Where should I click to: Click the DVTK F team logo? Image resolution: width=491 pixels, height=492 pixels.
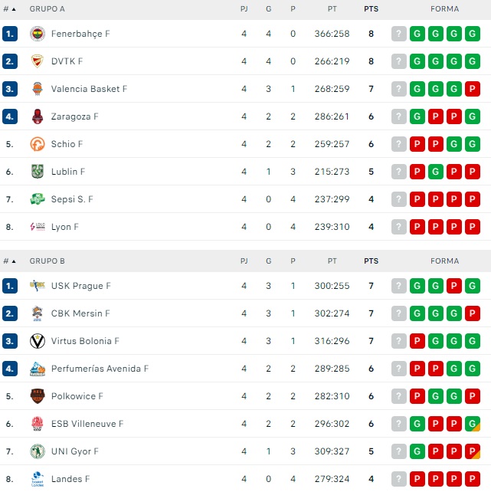(37, 61)
